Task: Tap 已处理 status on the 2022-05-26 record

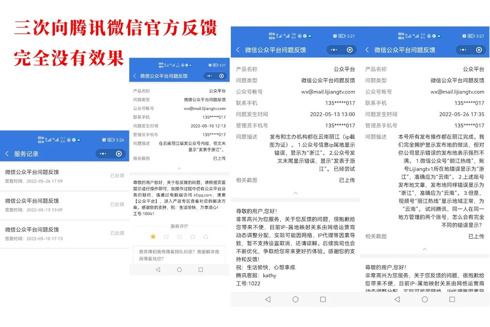Action: pyautogui.click(x=117, y=176)
